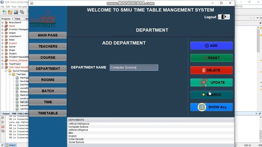The width and height of the screenshot is (262, 147).
Task: Click the ADD department button
Action: 211,46
